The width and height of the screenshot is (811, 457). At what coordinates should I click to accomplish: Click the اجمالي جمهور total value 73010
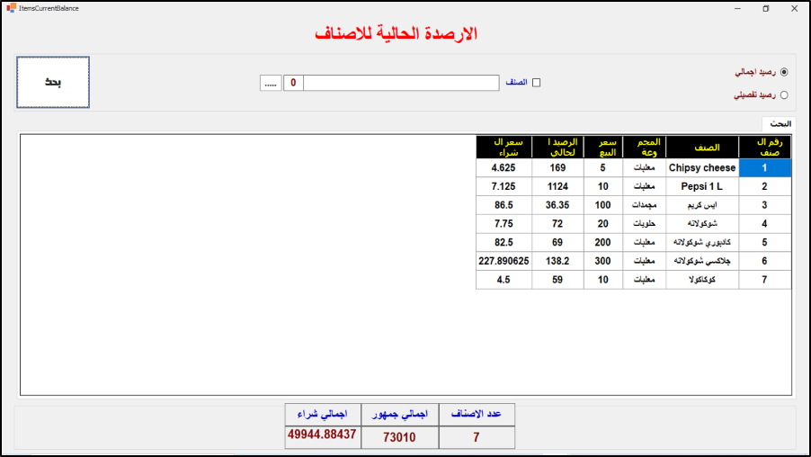(x=400, y=436)
